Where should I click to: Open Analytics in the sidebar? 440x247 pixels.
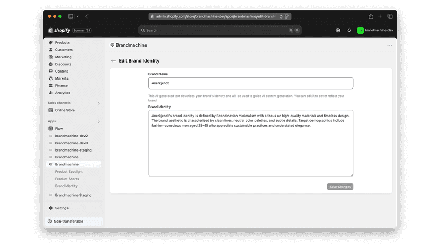point(62,93)
